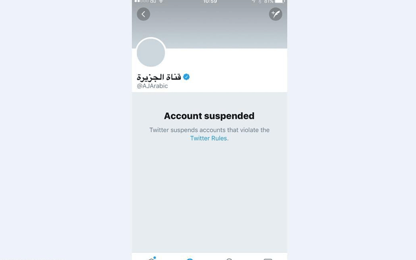This screenshot has height=260, width=416.
Task: Select the highlighted blue bottom tab
Action: tap(190, 258)
